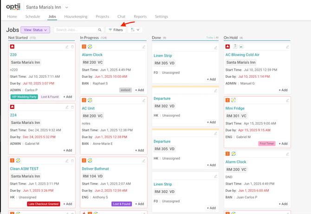Edit the Linen Strip RM 302 job
The height and width of the screenshot is (214, 311).
click(x=215, y=176)
